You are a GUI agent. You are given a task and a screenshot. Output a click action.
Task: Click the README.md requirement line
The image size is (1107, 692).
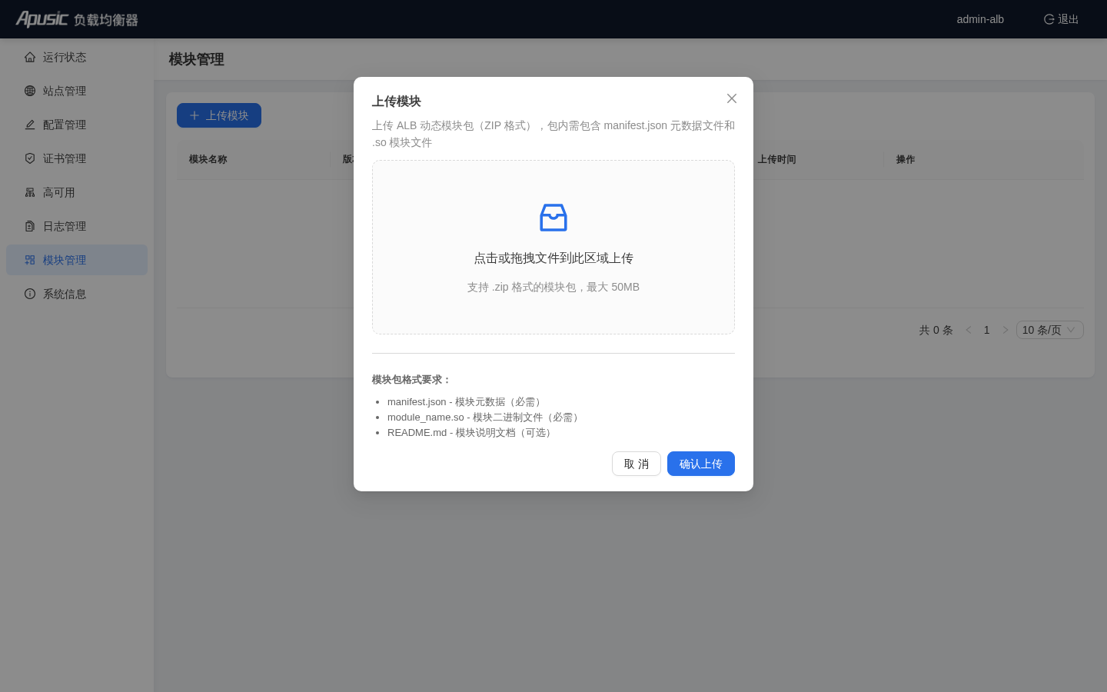[x=470, y=433]
